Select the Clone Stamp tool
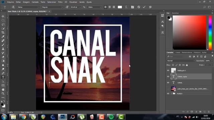Image resolution: width=214 pixels, height=120 pixels. (3, 49)
